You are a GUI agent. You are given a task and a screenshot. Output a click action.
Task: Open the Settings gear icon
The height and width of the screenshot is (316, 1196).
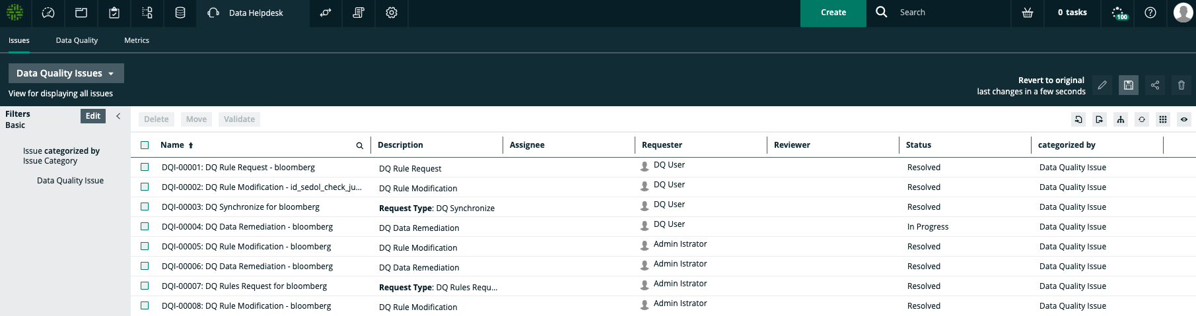pos(392,13)
